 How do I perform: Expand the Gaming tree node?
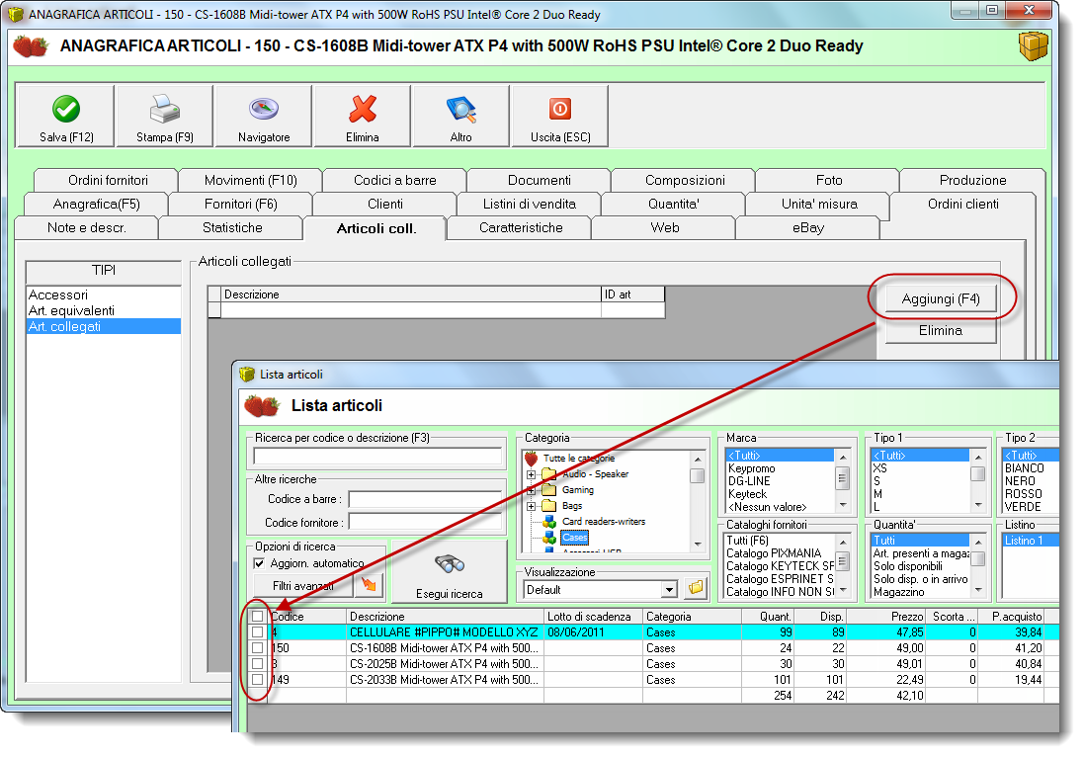click(x=531, y=491)
